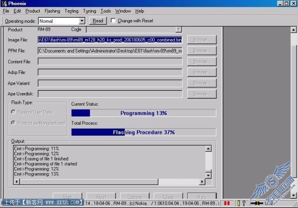The height and width of the screenshot is (208, 298).
Task: Click the Help button at bottom
Action: 202,196
